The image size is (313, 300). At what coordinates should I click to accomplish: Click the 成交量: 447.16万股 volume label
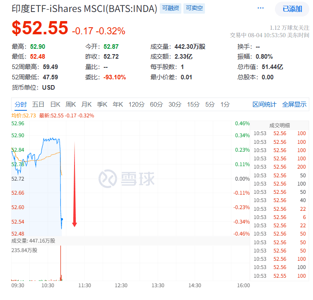tap(33, 241)
